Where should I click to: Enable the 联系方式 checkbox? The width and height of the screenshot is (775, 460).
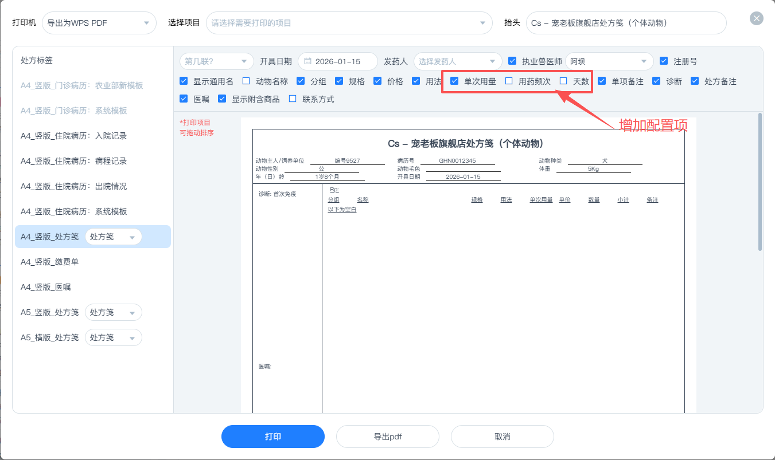pos(293,99)
